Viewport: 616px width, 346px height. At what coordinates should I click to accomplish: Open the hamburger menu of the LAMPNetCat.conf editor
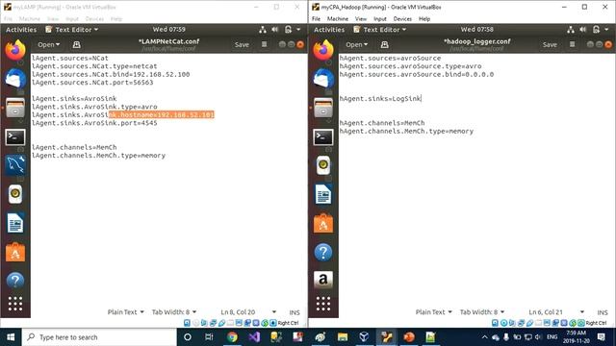click(264, 45)
